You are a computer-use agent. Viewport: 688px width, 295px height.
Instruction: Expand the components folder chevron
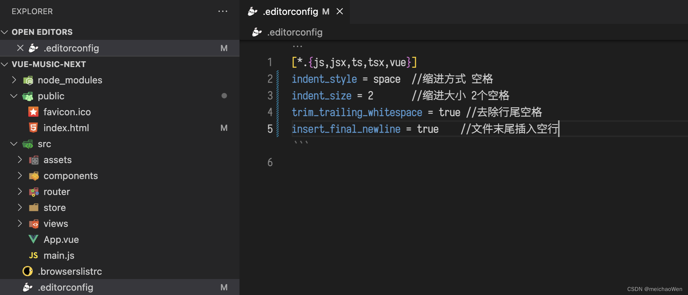tap(20, 175)
